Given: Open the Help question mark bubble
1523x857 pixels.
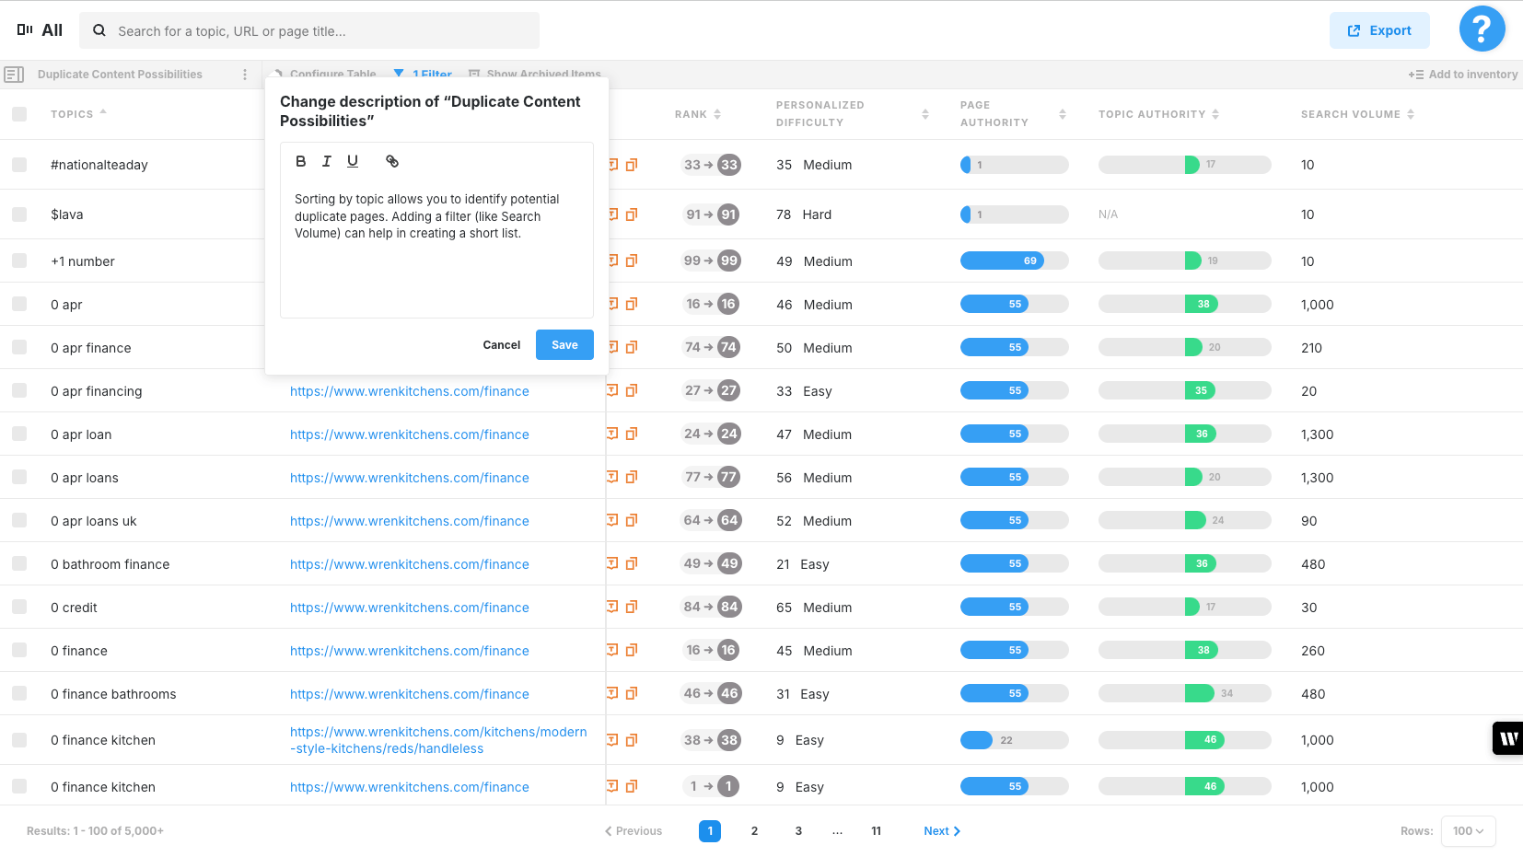Looking at the screenshot, I should (x=1482, y=29).
